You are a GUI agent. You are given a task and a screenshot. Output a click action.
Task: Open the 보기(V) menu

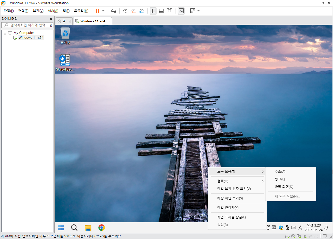38,11
